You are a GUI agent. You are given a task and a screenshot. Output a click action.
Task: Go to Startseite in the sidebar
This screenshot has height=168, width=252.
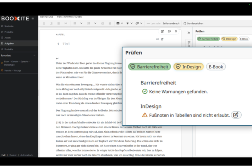(x=19, y=26)
